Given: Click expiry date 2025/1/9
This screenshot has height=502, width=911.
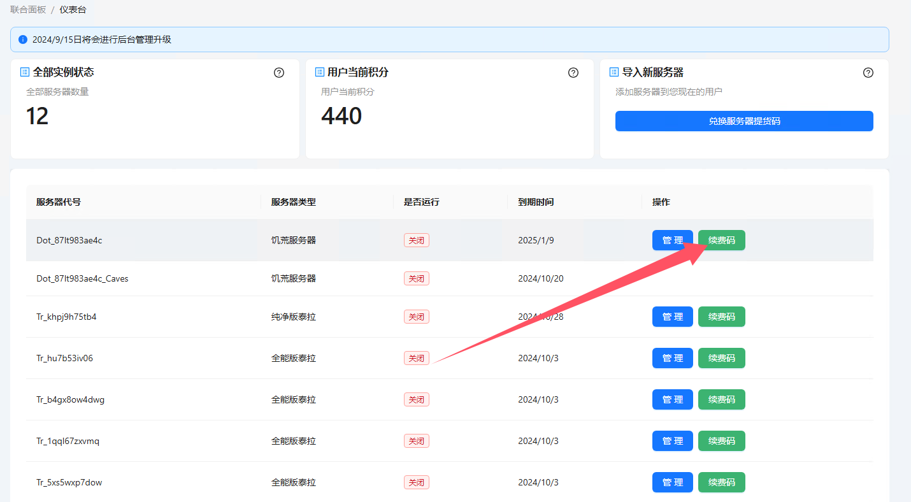Looking at the screenshot, I should pyautogui.click(x=536, y=240).
